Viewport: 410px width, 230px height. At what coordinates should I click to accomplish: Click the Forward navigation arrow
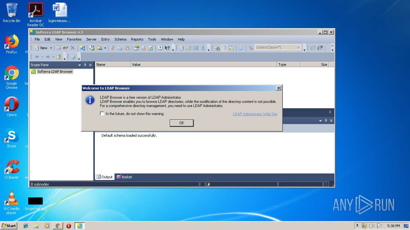48,57
